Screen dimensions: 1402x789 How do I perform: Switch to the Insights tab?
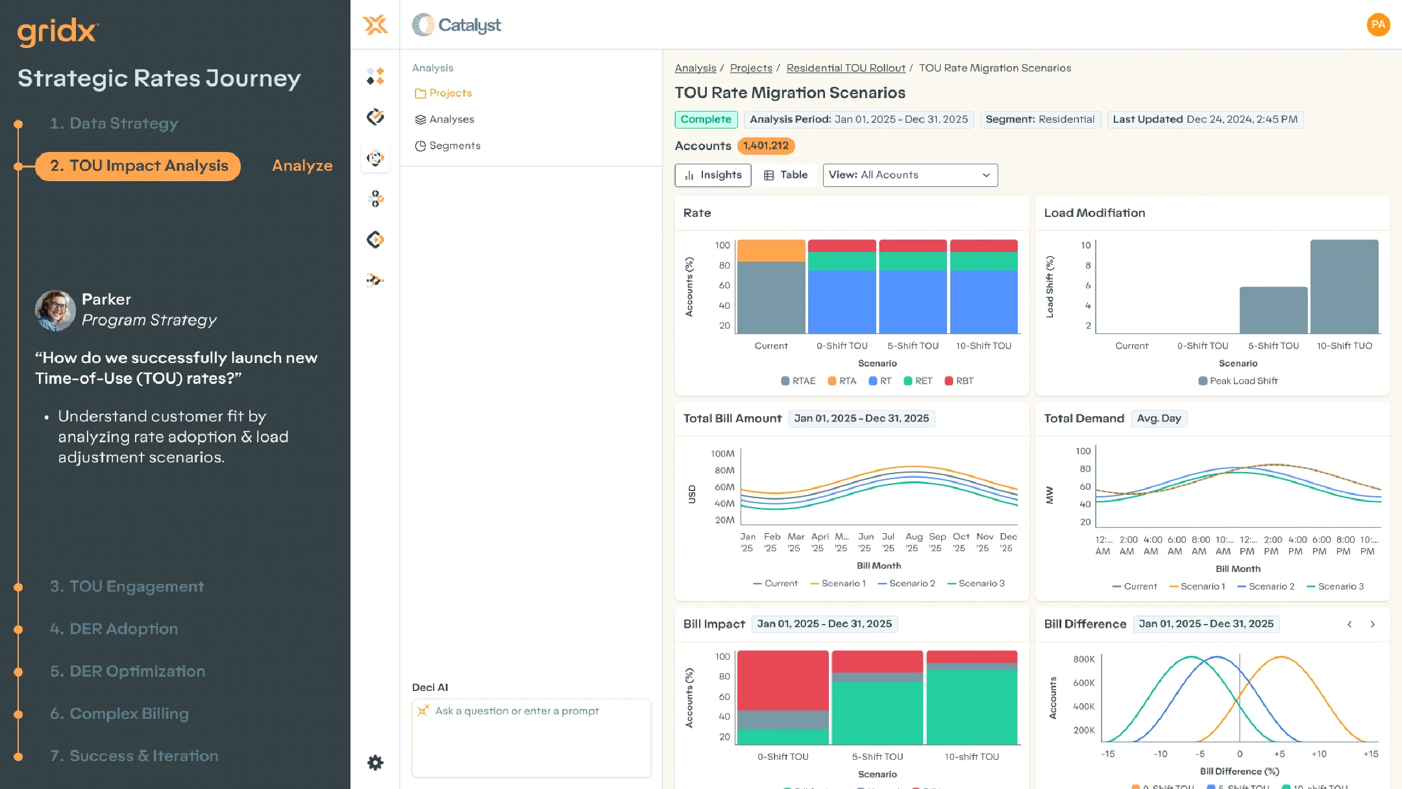713,175
